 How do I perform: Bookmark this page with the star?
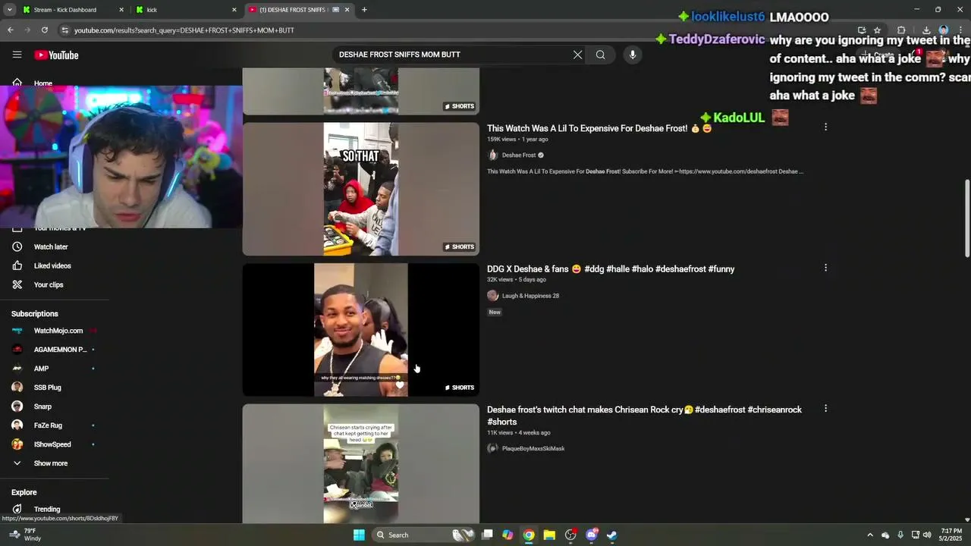coord(877,30)
